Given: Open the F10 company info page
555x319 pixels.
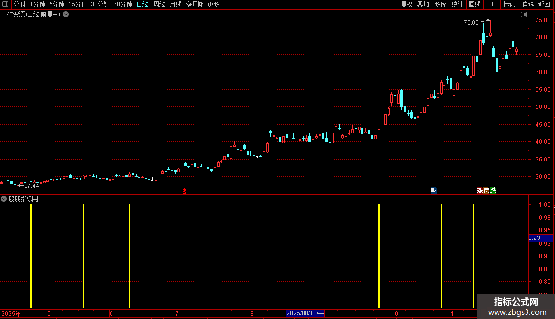Looking at the screenshot, I should point(492,4).
